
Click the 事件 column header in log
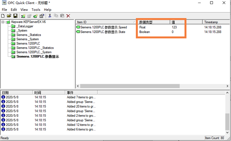pyautogui.click(x=81, y=92)
